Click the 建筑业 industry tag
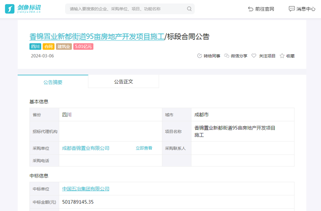Screen dimensions: 321x211 point(64,46)
